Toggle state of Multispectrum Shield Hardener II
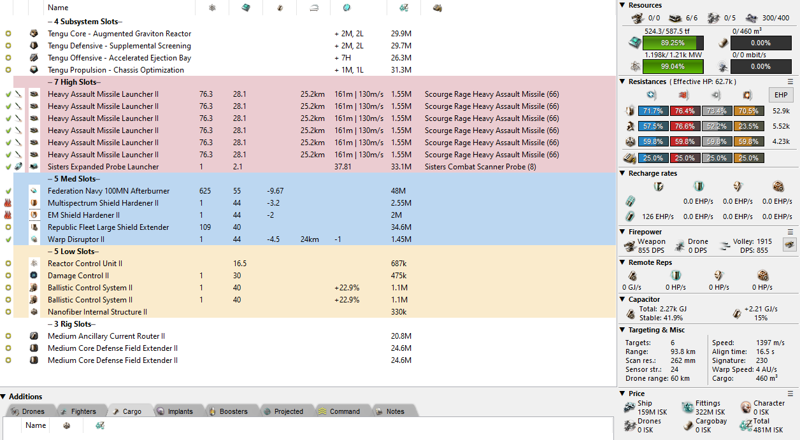Image resolution: width=800 pixels, height=440 pixels. 8,203
